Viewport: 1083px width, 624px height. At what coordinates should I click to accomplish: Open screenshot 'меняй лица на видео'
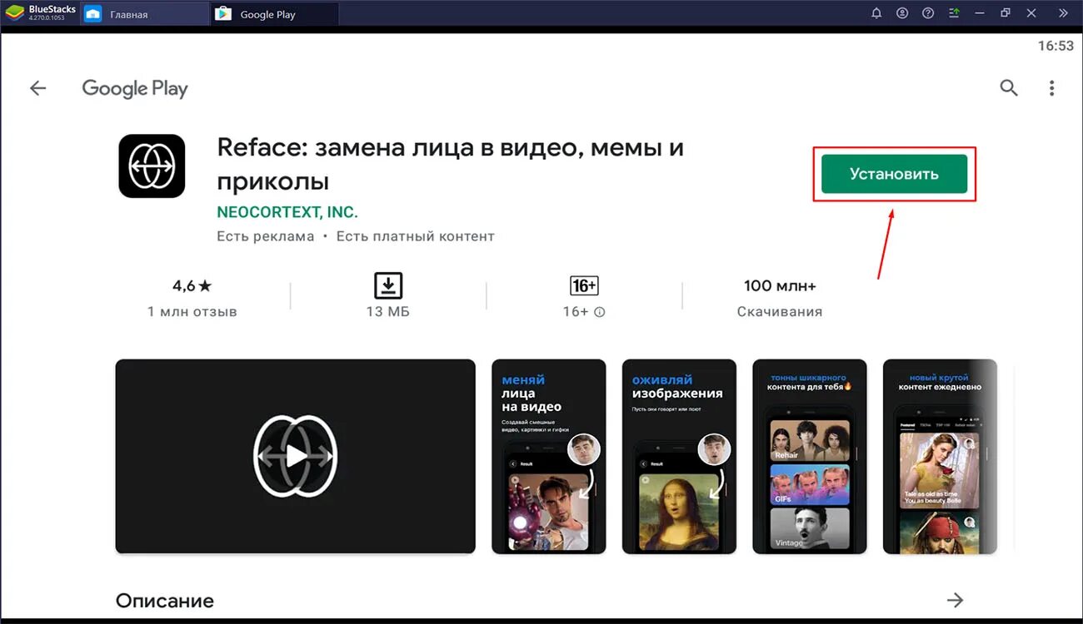[x=549, y=456]
